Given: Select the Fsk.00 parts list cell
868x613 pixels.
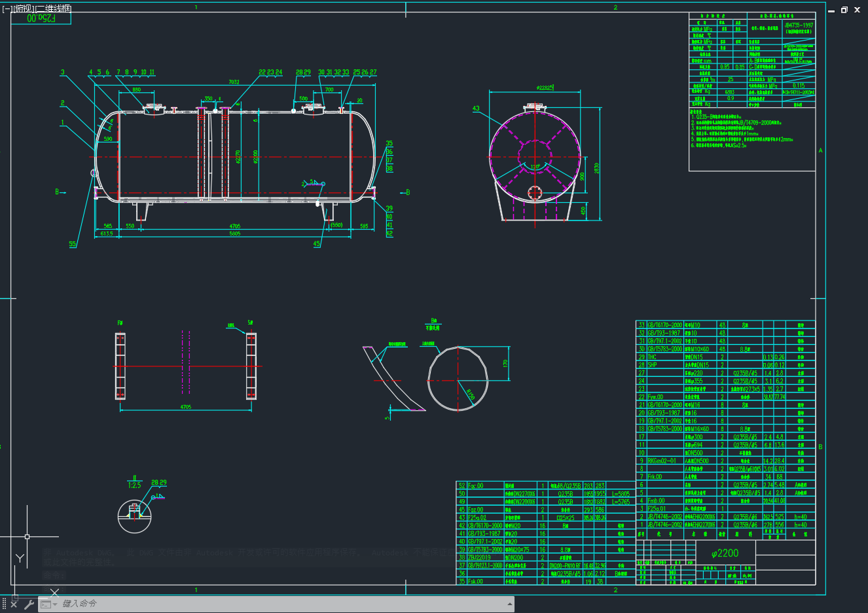Looking at the screenshot, I should pos(475,581).
